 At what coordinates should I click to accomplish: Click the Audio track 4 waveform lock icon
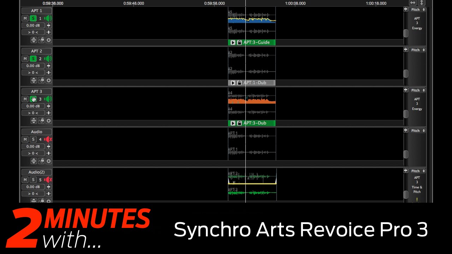tap(41, 161)
